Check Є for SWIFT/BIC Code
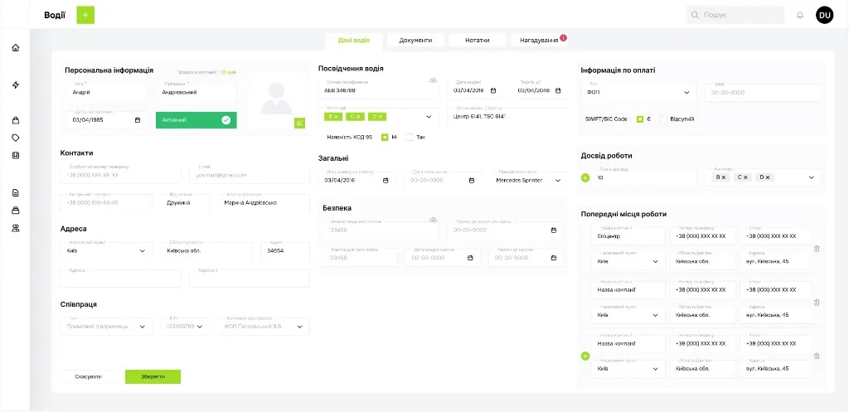The height and width of the screenshot is (412, 849). coord(640,119)
